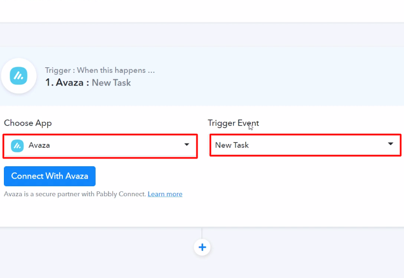Click the large Avaza logo in trigger header
The image size is (404, 278).
click(18, 76)
